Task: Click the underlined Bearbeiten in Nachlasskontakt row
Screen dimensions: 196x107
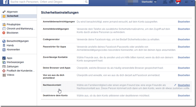Action: coord(184,85)
